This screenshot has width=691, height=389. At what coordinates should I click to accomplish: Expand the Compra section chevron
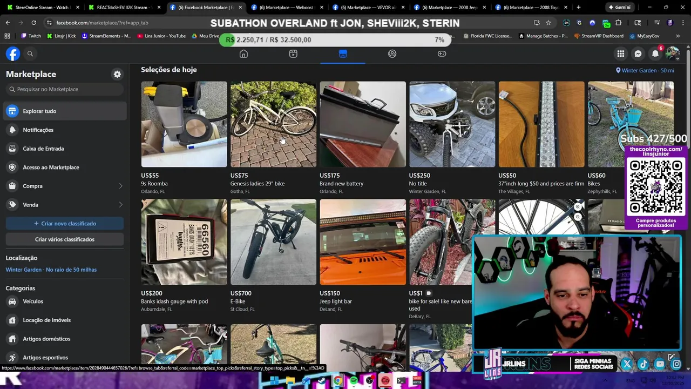[x=120, y=186]
